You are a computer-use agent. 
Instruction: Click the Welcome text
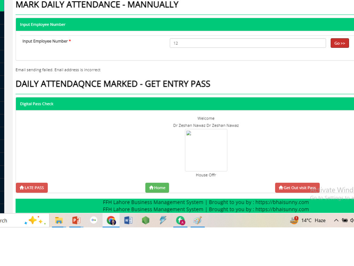(x=206, y=118)
